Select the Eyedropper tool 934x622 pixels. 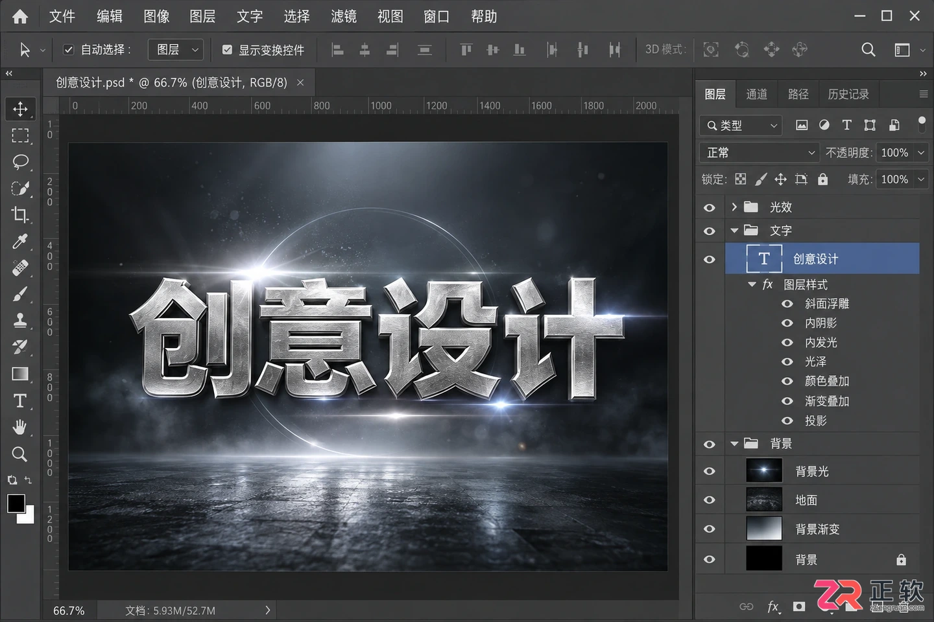pos(20,241)
